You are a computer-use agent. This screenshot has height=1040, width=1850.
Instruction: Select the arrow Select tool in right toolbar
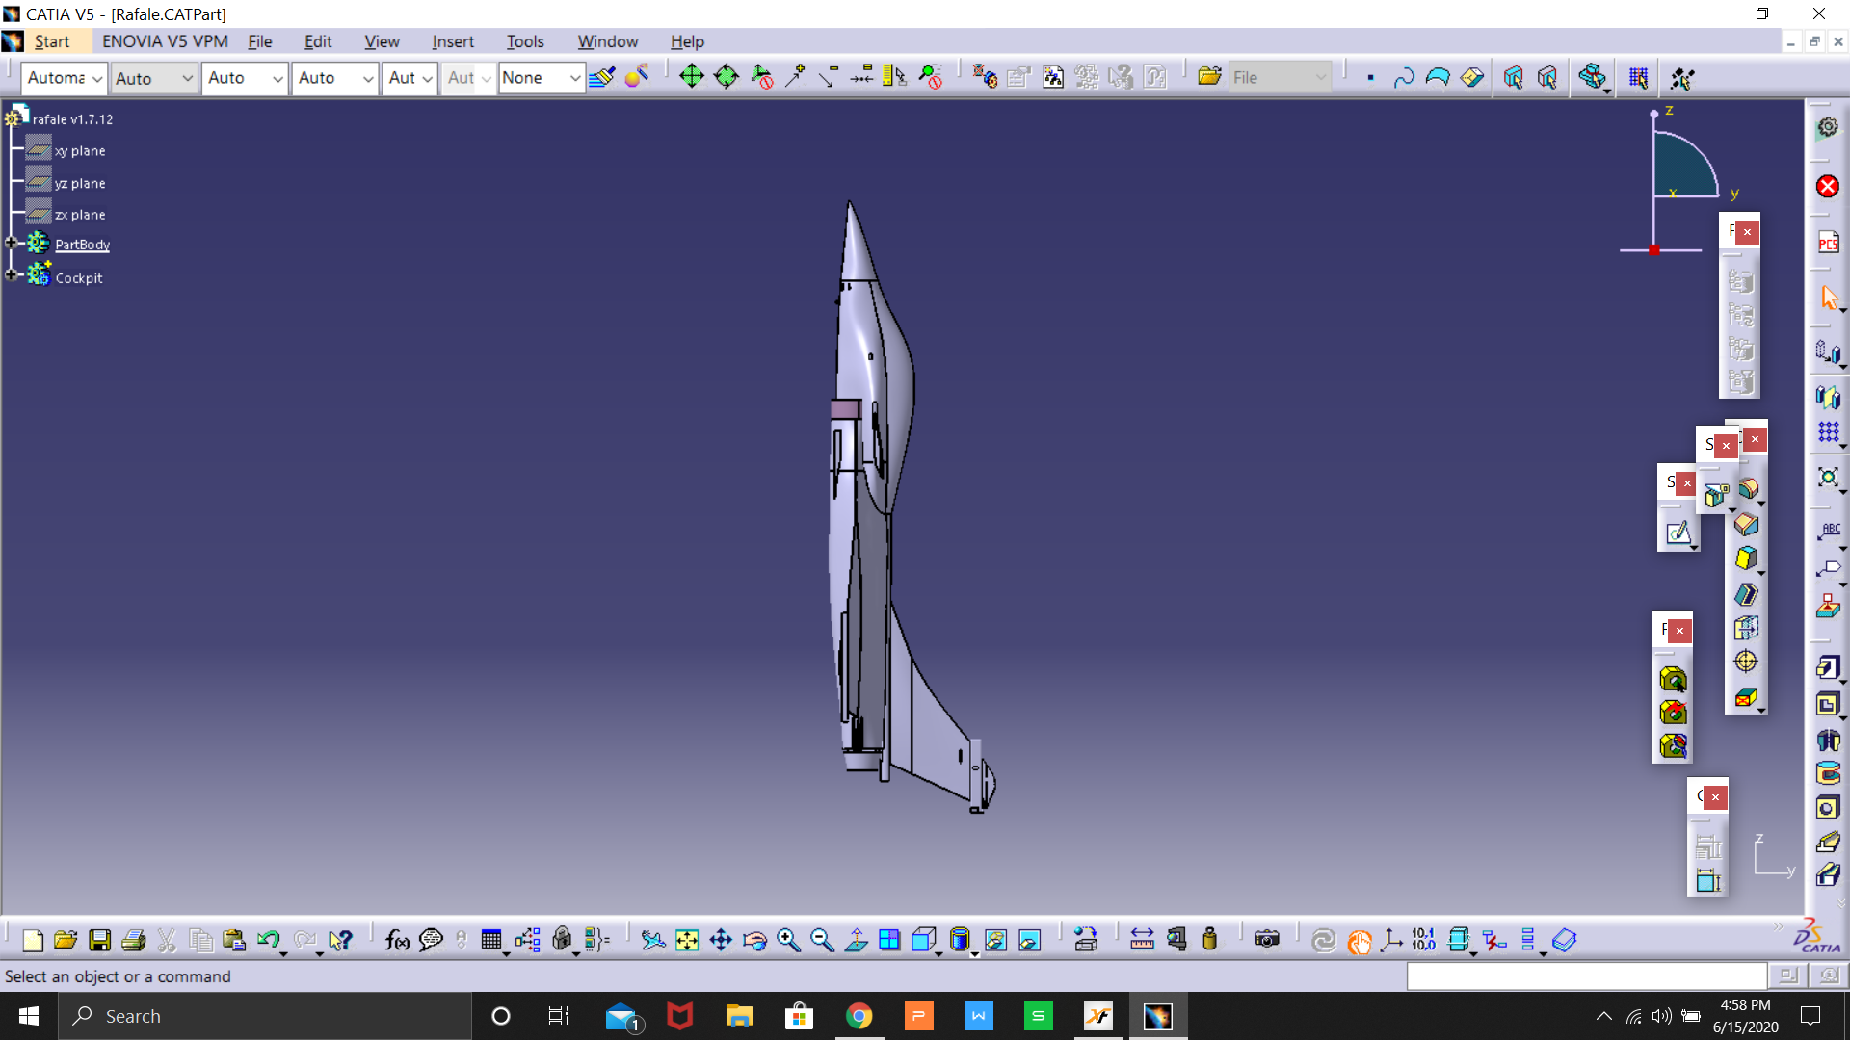(x=1829, y=299)
